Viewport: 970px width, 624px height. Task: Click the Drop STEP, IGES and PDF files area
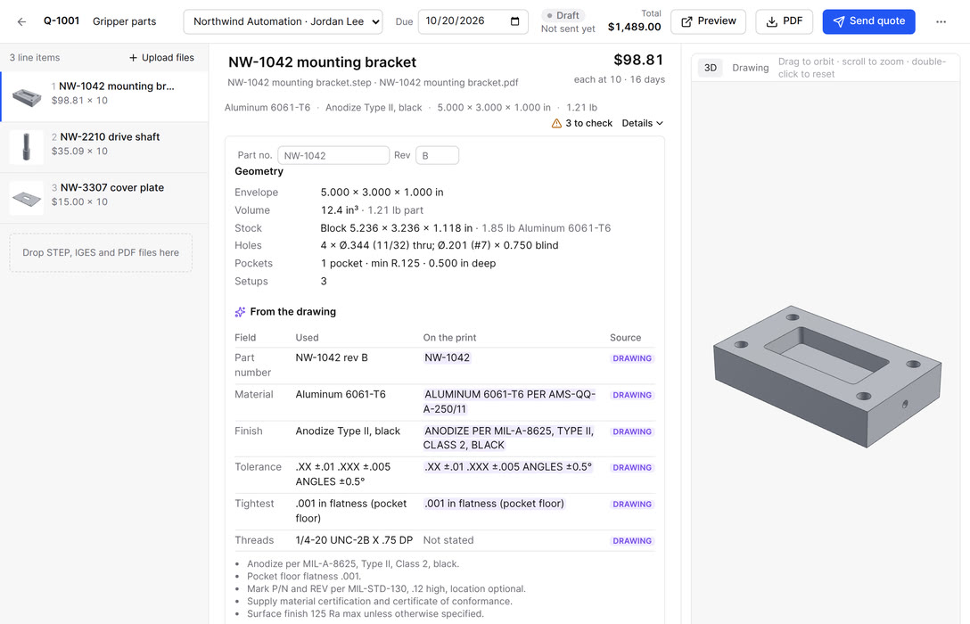[x=101, y=252]
